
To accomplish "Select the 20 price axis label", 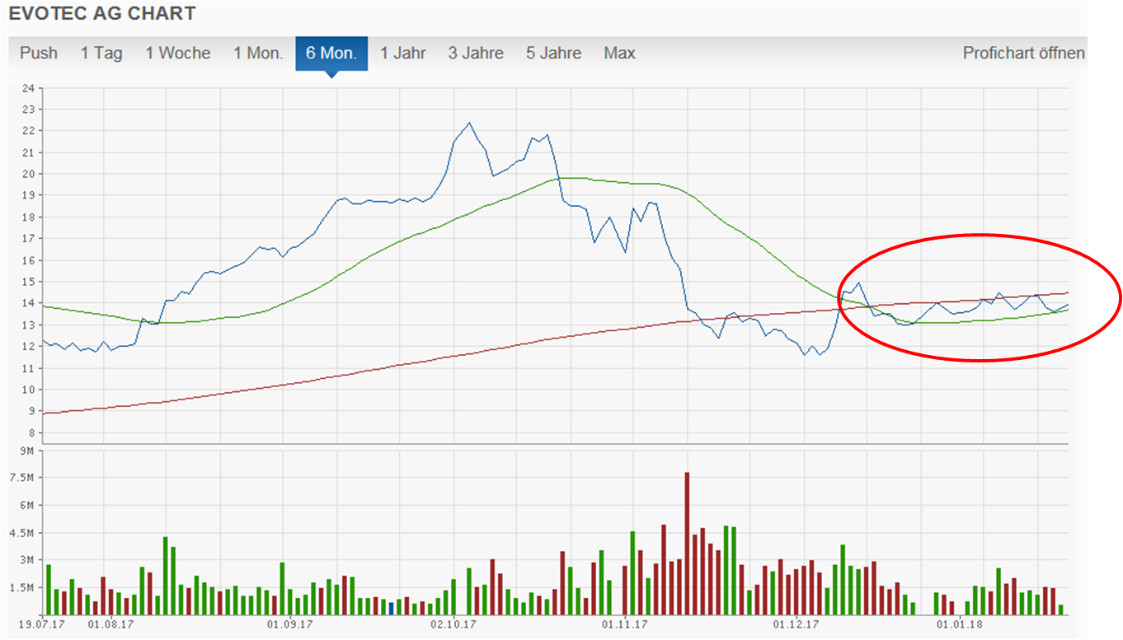I will [x=29, y=174].
